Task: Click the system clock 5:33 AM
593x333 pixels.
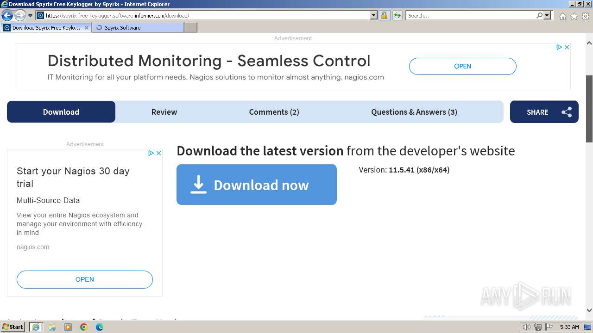Action: coord(569,327)
